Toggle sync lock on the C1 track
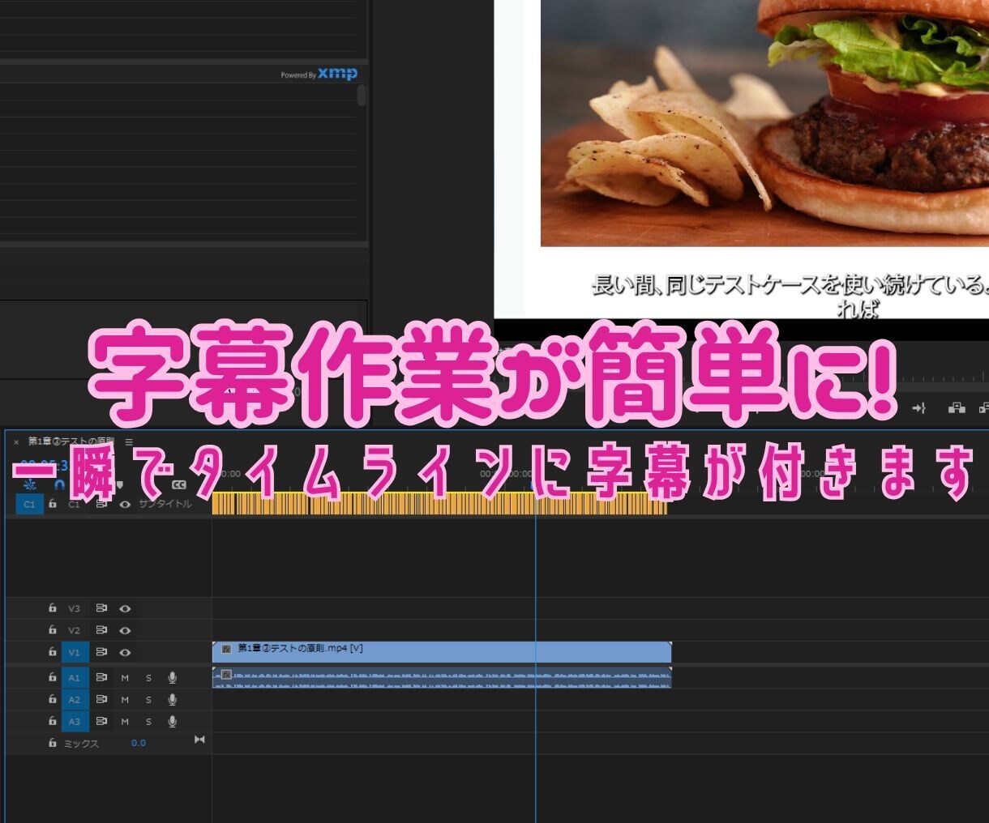Viewport: 989px width, 823px height. 101,504
